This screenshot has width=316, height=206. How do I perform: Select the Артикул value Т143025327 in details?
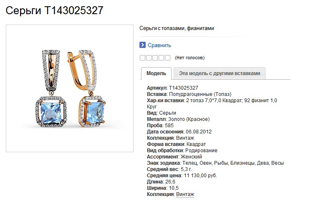click(x=183, y=88)
